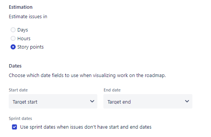Click the 'Use sprint dates when issues...' label
Viewport: 211px width, 137px height.
point(86,127)
